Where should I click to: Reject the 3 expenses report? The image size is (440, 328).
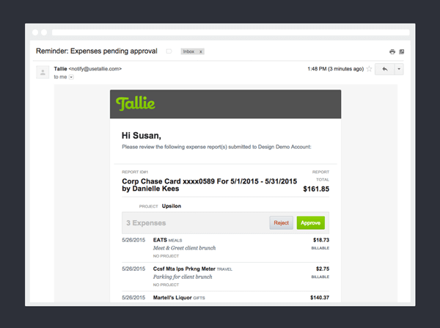point(281,222)
